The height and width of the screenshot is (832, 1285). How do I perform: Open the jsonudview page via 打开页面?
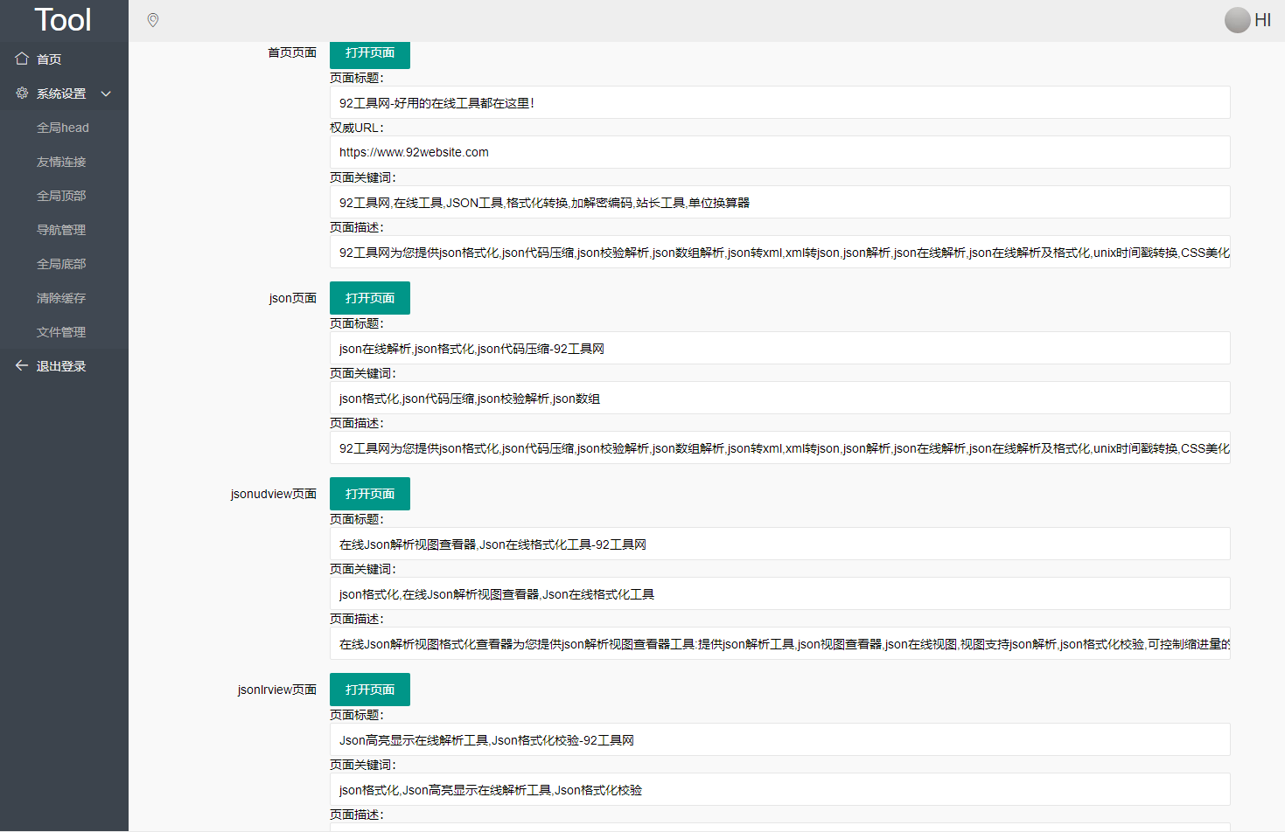(369, 494)
